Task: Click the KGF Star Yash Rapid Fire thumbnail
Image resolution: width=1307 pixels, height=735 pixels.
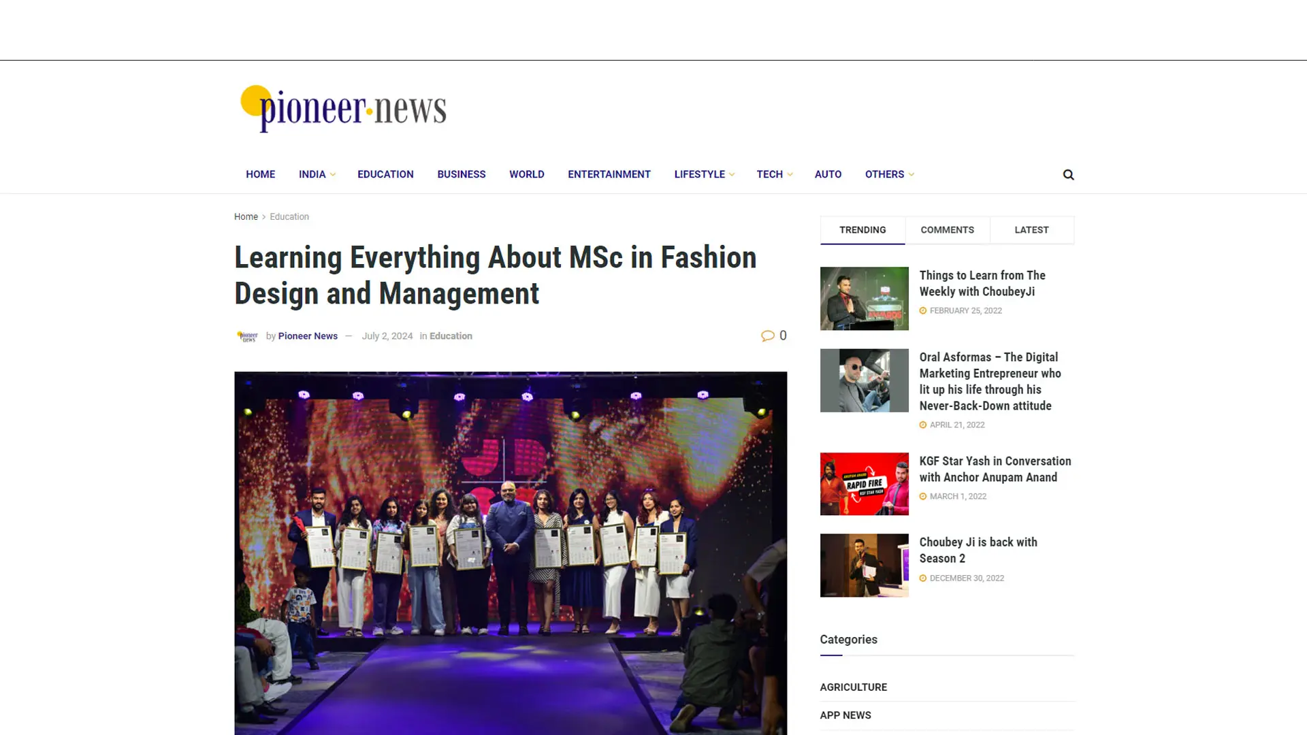Action: 864,483
